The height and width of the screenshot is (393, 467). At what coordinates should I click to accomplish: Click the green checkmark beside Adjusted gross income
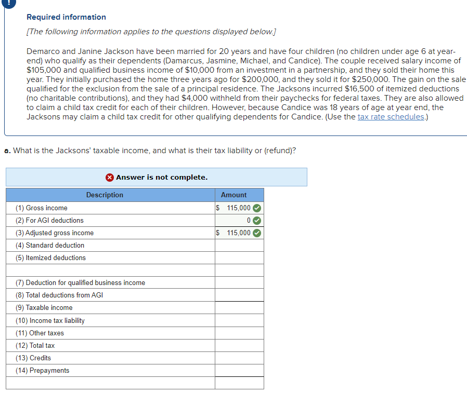pyautogui.click(x=257, y=233)
